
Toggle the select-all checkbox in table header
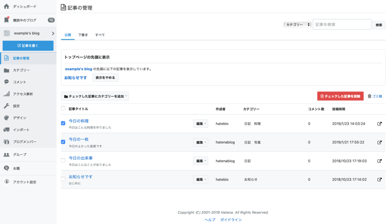click(63, 109)
